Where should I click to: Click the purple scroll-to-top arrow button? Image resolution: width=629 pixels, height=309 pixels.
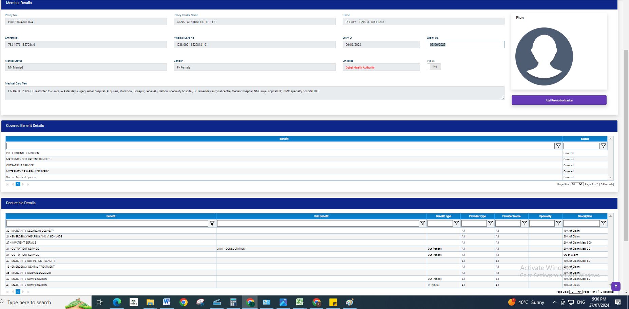[616, 286]
